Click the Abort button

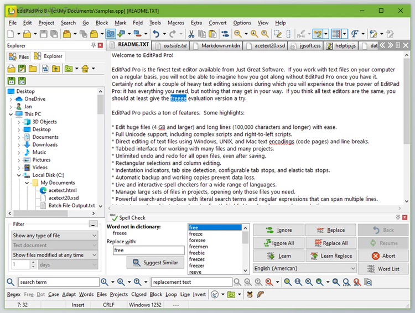[x=383, y=256]
